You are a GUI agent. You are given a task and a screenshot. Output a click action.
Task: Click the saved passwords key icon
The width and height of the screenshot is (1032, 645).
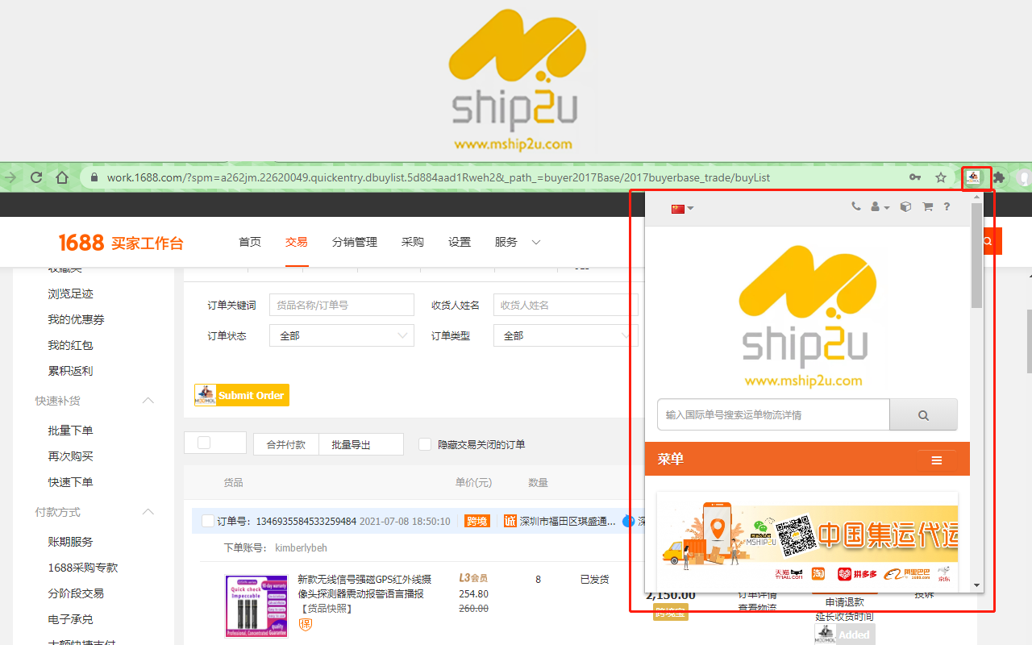[915, 177]
